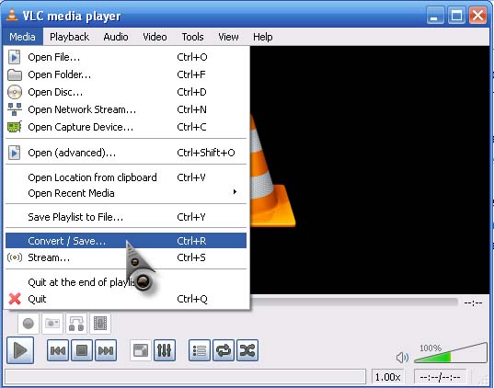Click Open (advanced) file icon

[14, 153]
